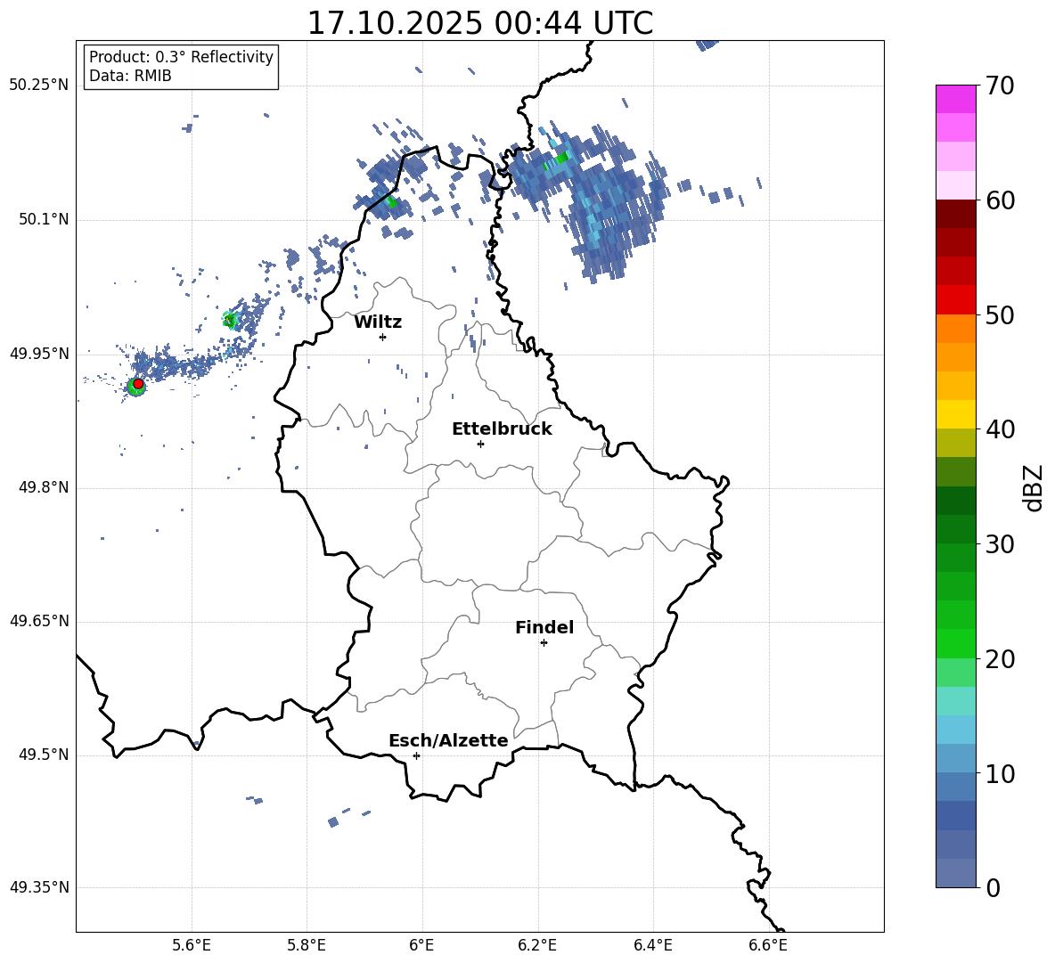Click the 6.4°E longitude label
This screenshot has height=963, width=1055.
pos(652,946)
